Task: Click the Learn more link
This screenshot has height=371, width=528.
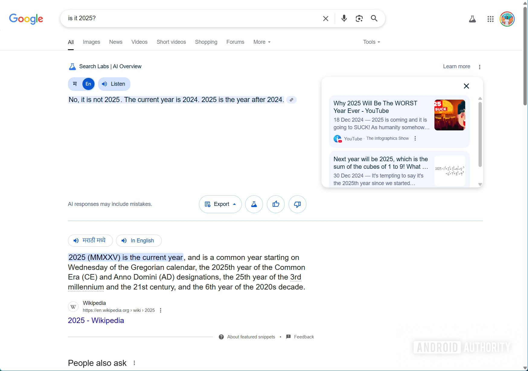Action: point(456,66)
